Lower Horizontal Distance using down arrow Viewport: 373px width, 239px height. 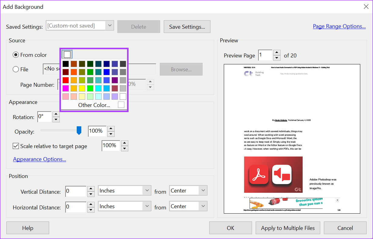point(91,210)
